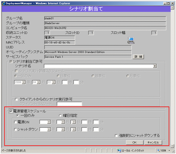Viewport: 176px width, 154px height.
Task: Check クライアントからのシナリオ実行許可
Action: pos(16,99)
